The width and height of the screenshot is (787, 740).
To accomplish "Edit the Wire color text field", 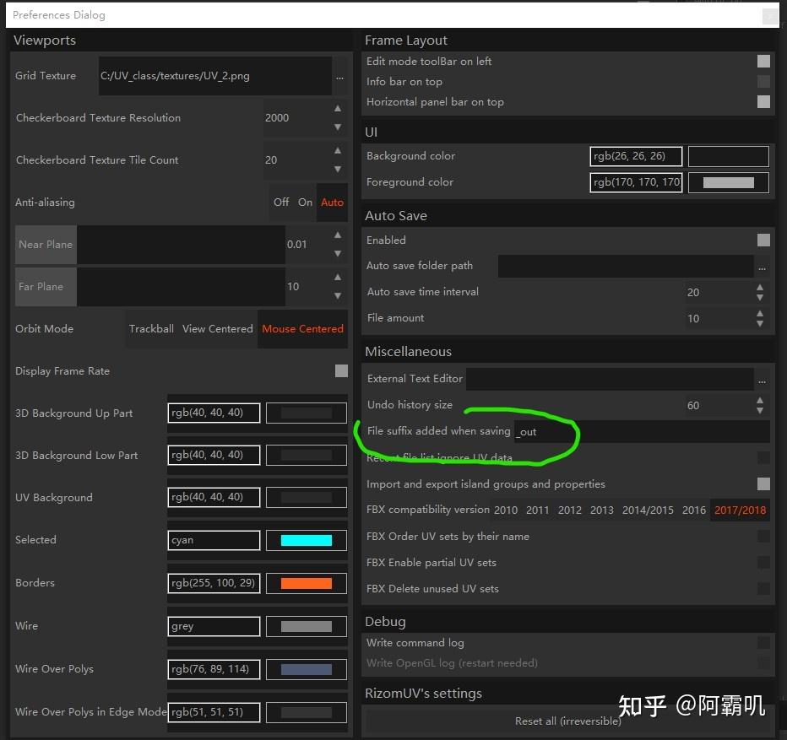I will 214,626.
